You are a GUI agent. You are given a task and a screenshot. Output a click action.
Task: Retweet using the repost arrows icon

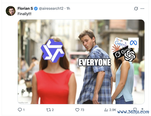click(x=48, y=110)
